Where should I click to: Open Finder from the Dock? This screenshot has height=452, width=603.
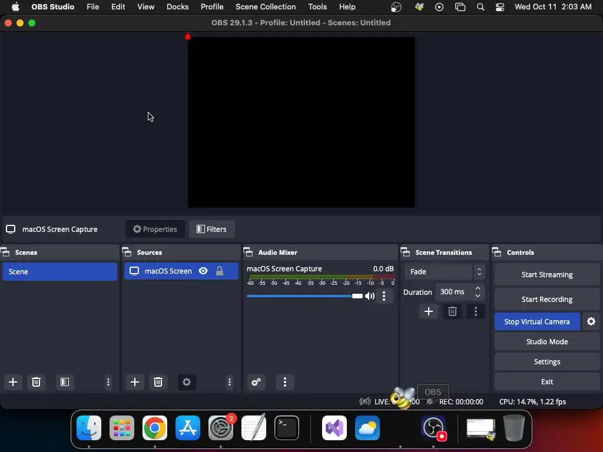click(89, 428)
